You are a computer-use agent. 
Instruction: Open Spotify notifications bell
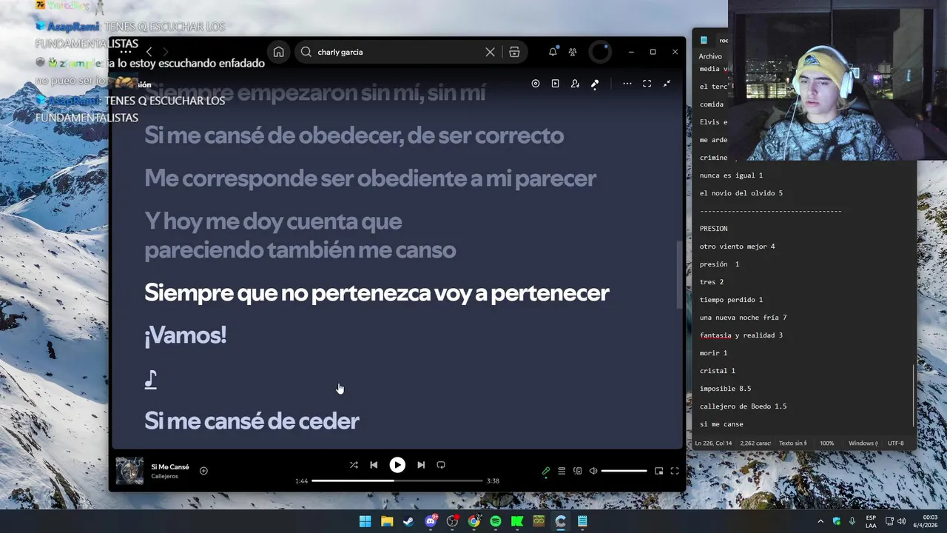point(553,52)
